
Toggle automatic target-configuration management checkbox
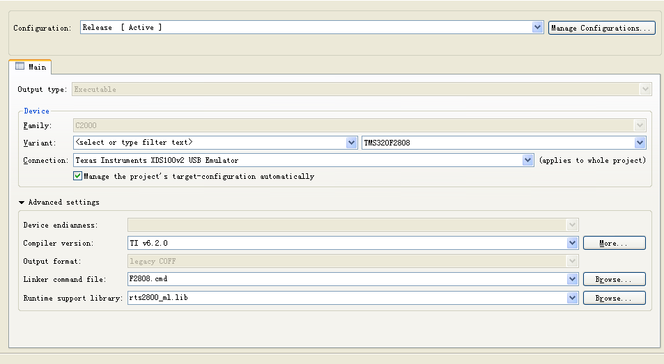(77, 176)
